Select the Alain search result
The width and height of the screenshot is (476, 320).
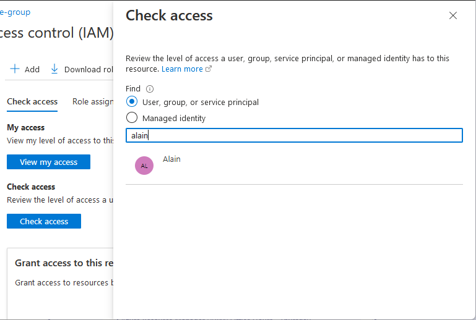click(x=294, y=166)
